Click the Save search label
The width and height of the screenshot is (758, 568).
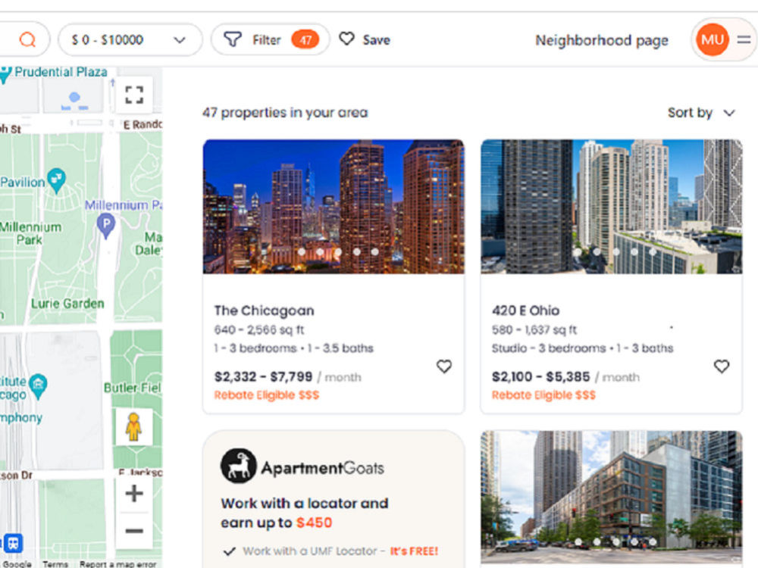[x=377, y=40]
